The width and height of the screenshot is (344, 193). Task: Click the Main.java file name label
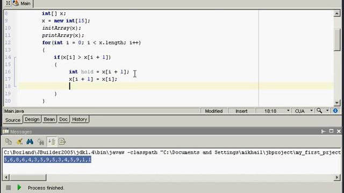(14, 111)
